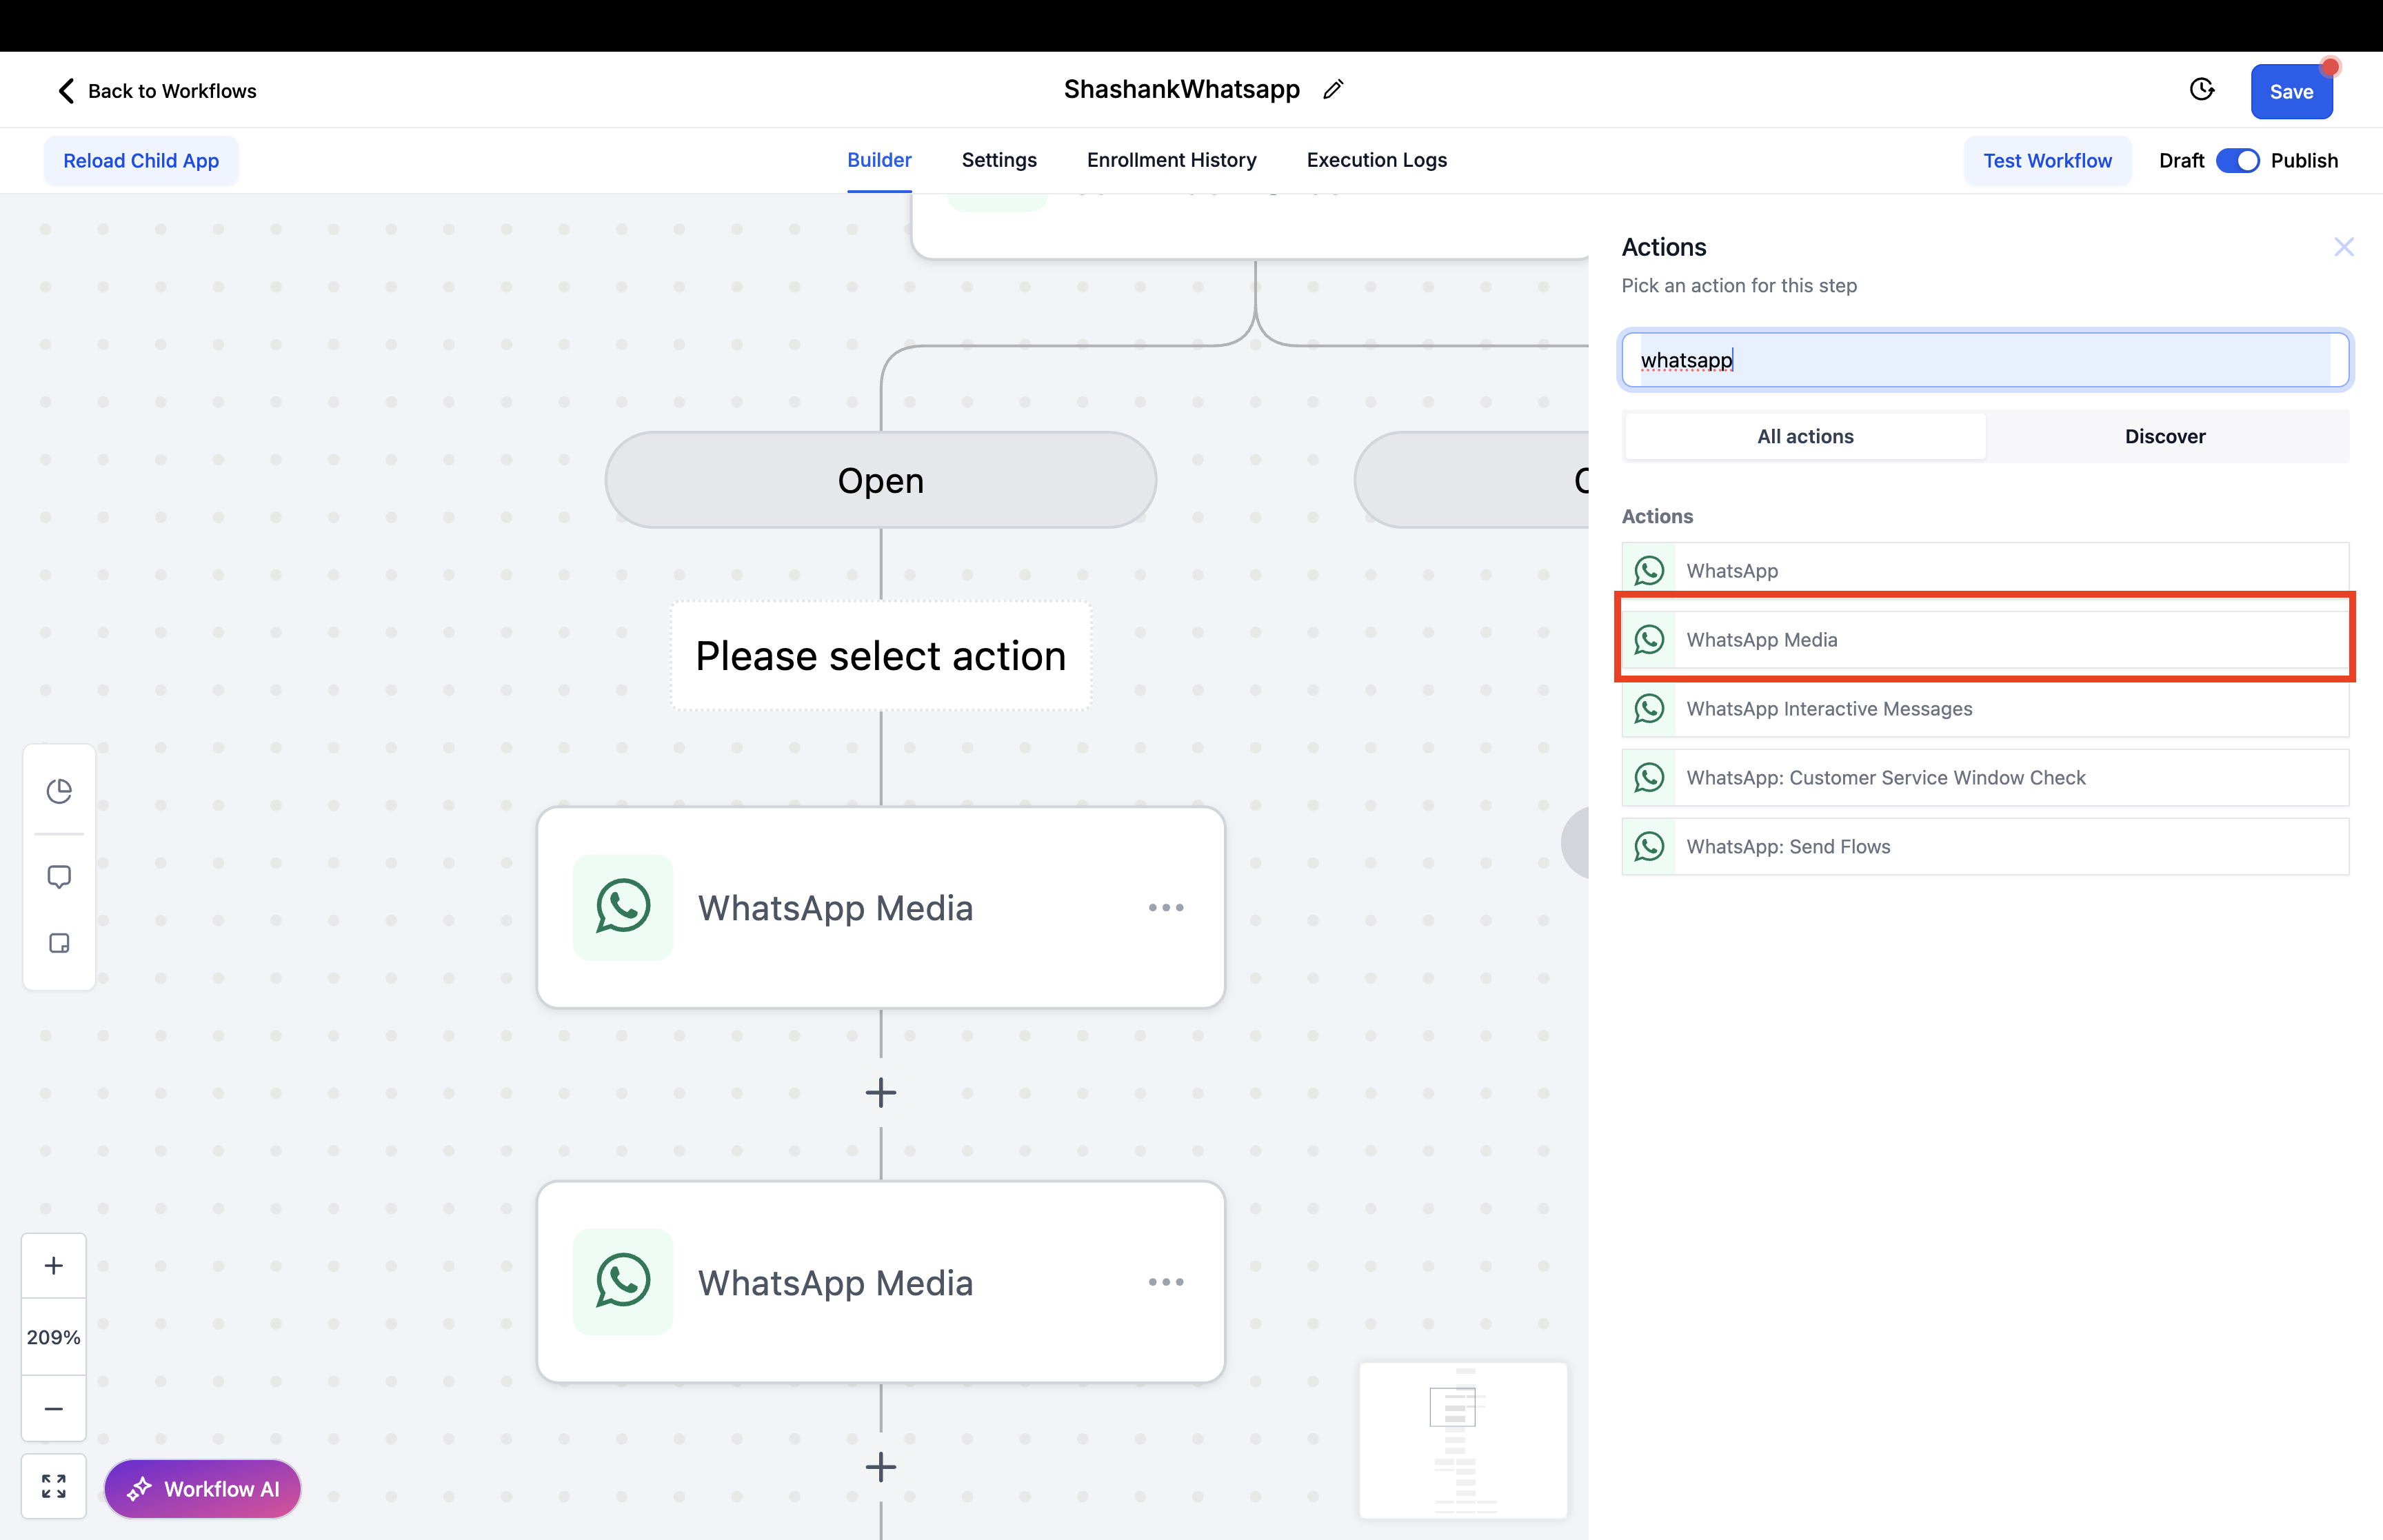
Task: Zoom out with the minus canvas button
Action: (x=54, y=1409)
